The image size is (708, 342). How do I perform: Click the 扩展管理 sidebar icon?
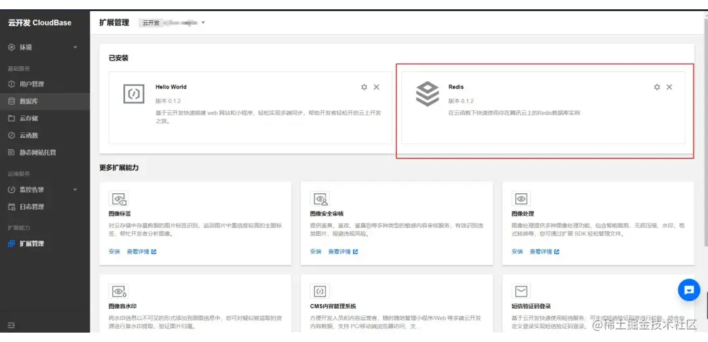(12, 244)
